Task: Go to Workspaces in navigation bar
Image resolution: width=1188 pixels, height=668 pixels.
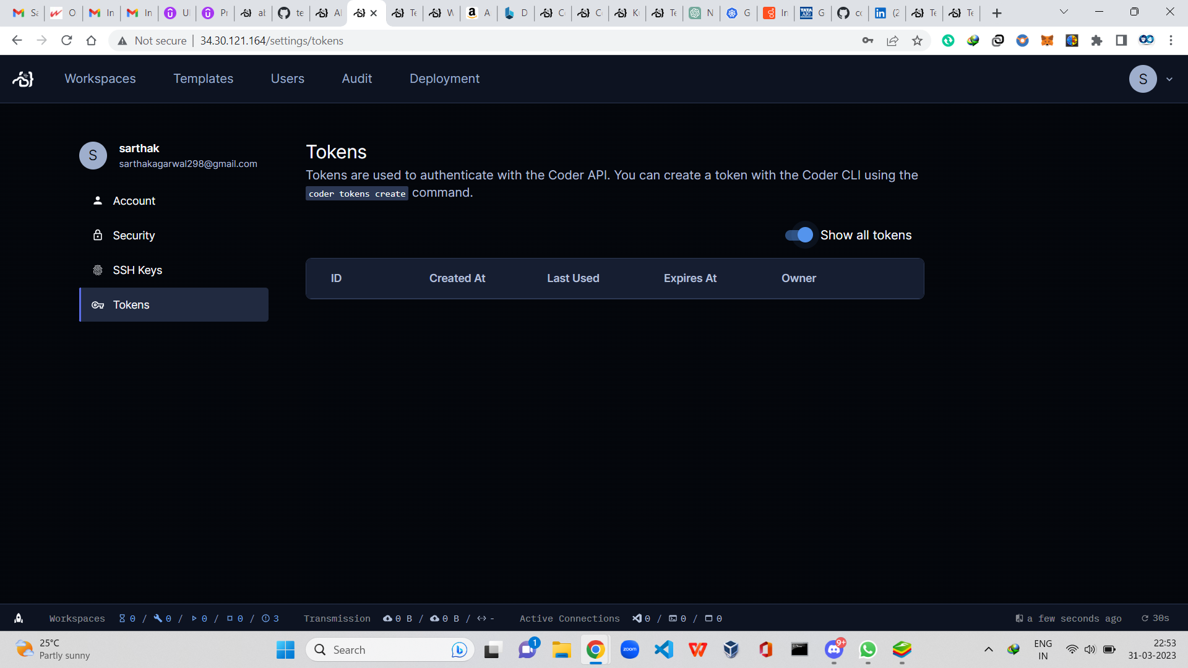Action: tap(100, 79)
